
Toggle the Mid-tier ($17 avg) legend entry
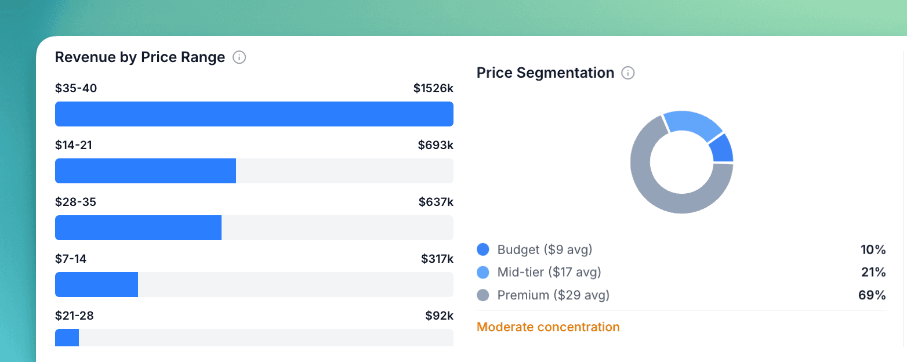point(549,272)
